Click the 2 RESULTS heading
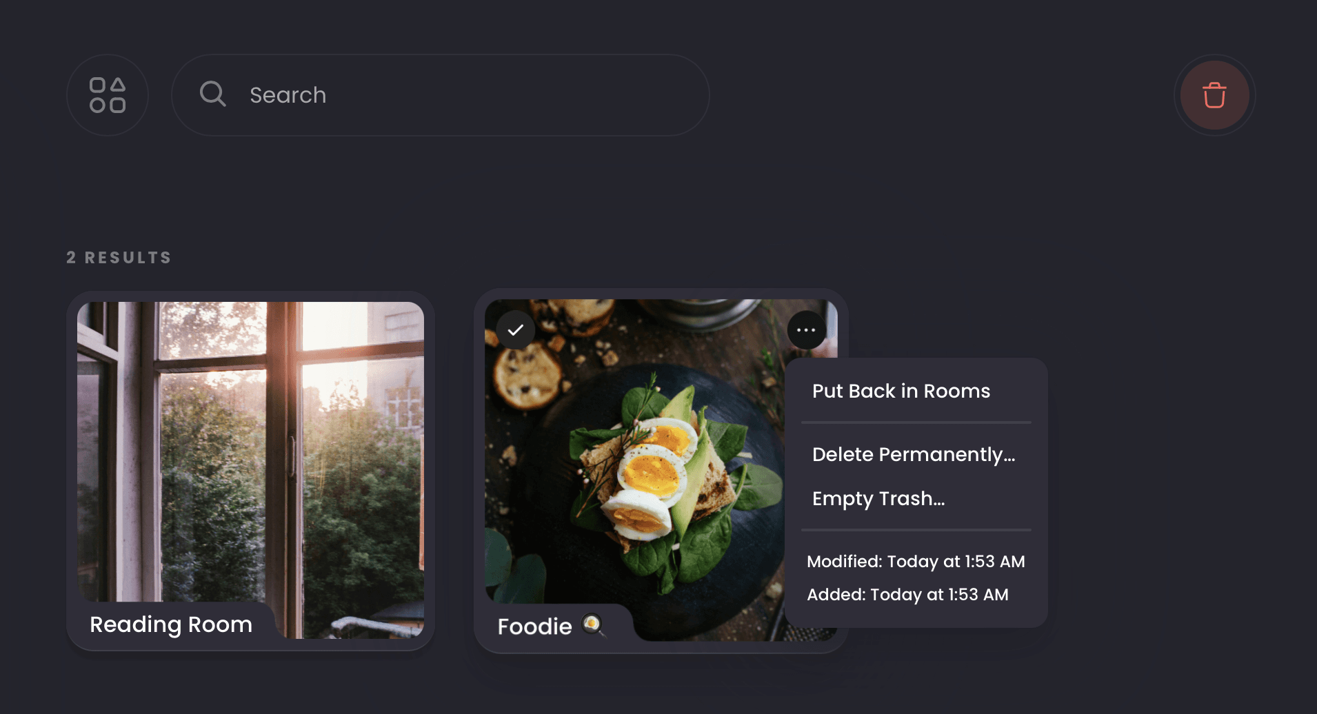The width and height of the screenshot is (1317, 714). click(x=119, y=258)
